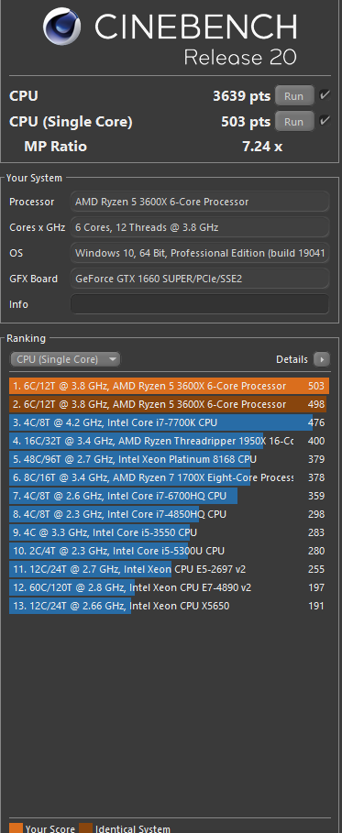The image size is (342, 833).
Task: Toggle the CPU (Single Core) test checkbox
Action: click(325, 121)
